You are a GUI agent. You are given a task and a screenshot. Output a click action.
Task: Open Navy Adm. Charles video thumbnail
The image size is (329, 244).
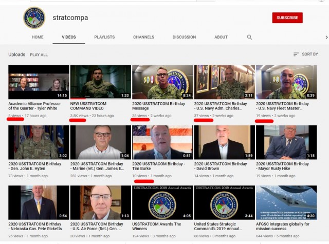[x=224, y=82]
